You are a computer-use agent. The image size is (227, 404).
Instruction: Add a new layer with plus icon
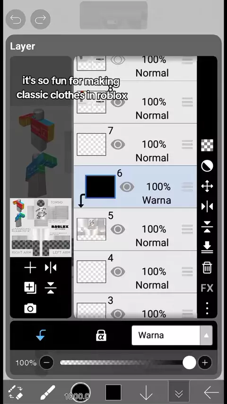[30, 268]
